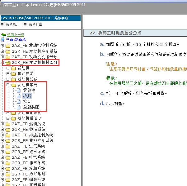
Task: Expand 2GR_FE 排气系统 node
Action: [2, 163]
